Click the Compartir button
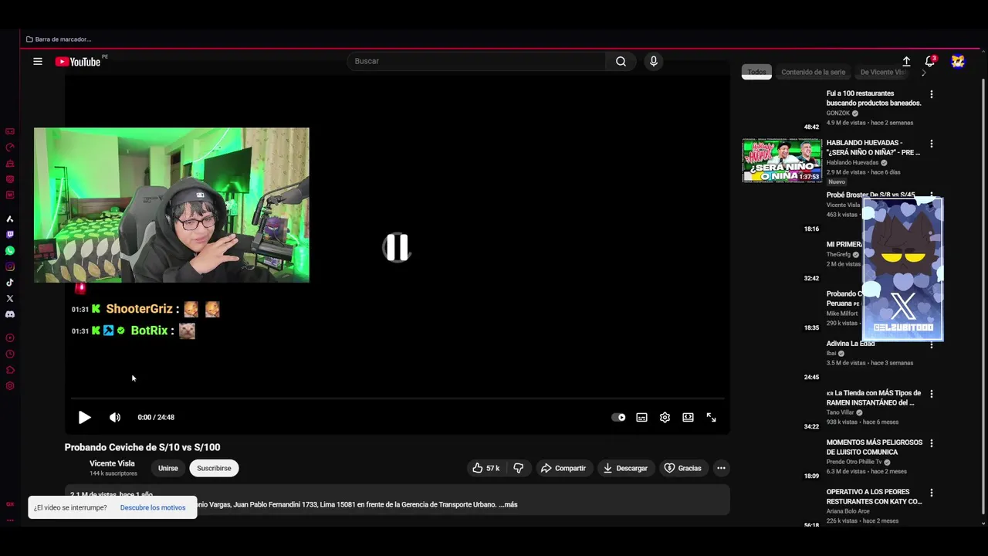Viewport: 988px width, 556px height. click(563, 468)
